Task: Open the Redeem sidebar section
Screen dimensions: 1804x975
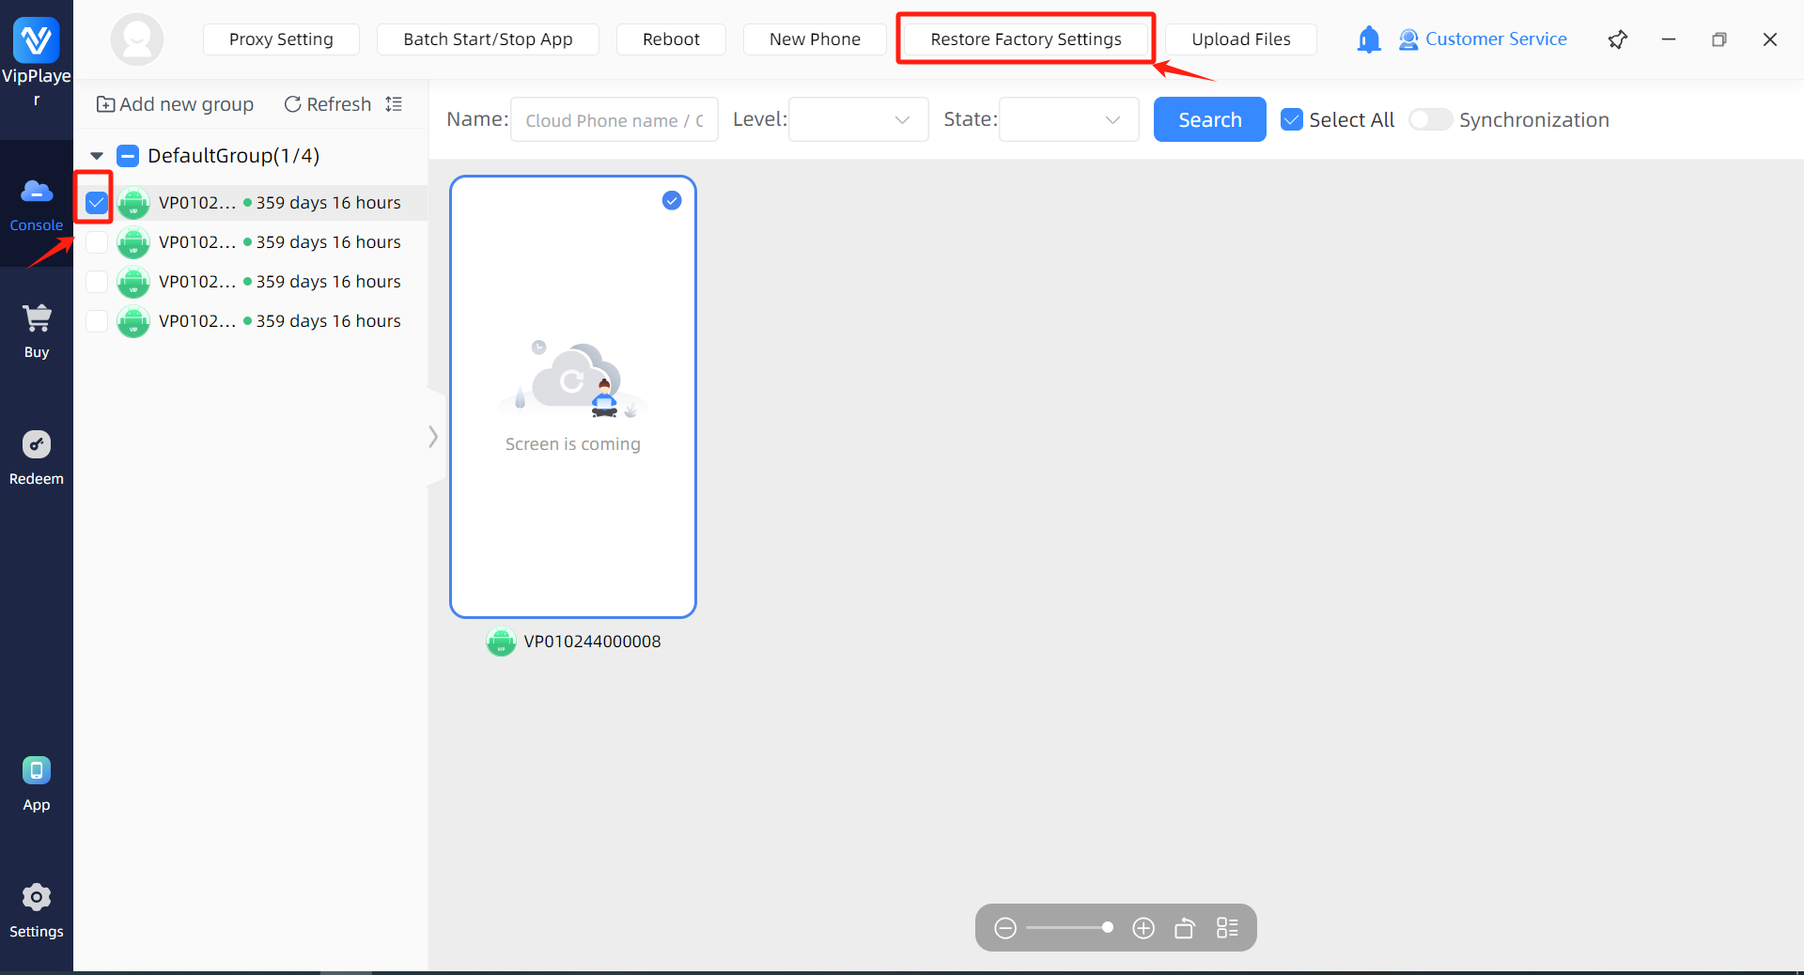Action: 37,457
